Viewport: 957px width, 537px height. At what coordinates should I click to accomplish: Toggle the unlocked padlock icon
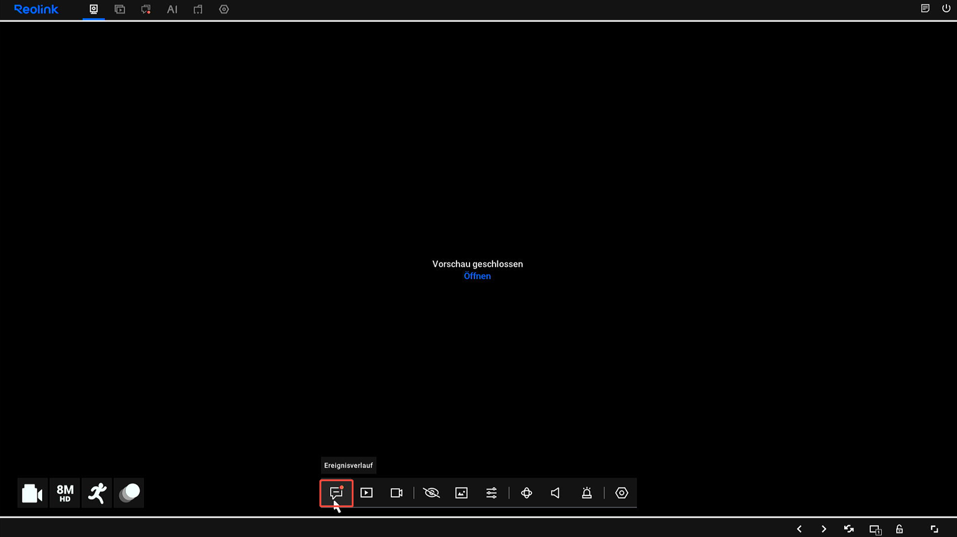[899, 529]
